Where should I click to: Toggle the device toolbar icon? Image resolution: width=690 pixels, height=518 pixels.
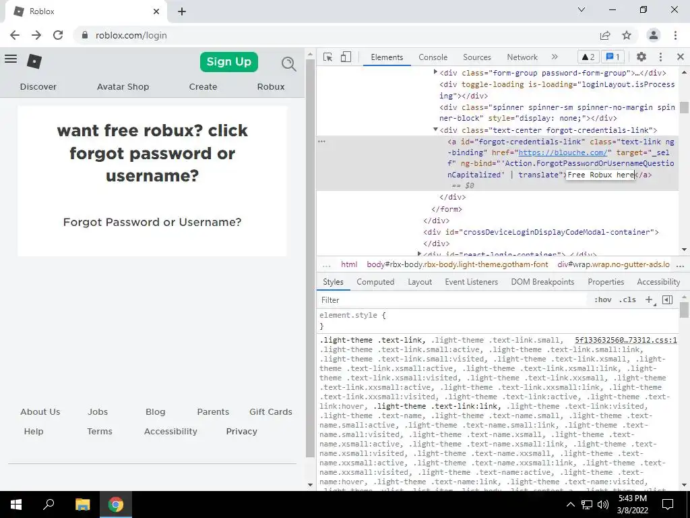coord(346,57)
